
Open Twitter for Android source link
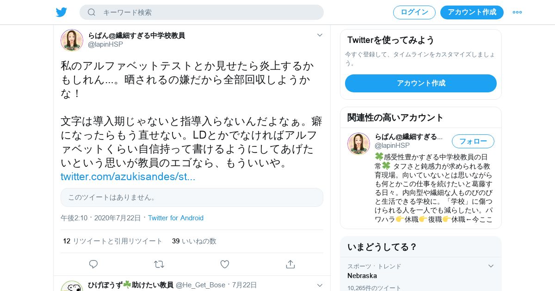pos(176,218)
